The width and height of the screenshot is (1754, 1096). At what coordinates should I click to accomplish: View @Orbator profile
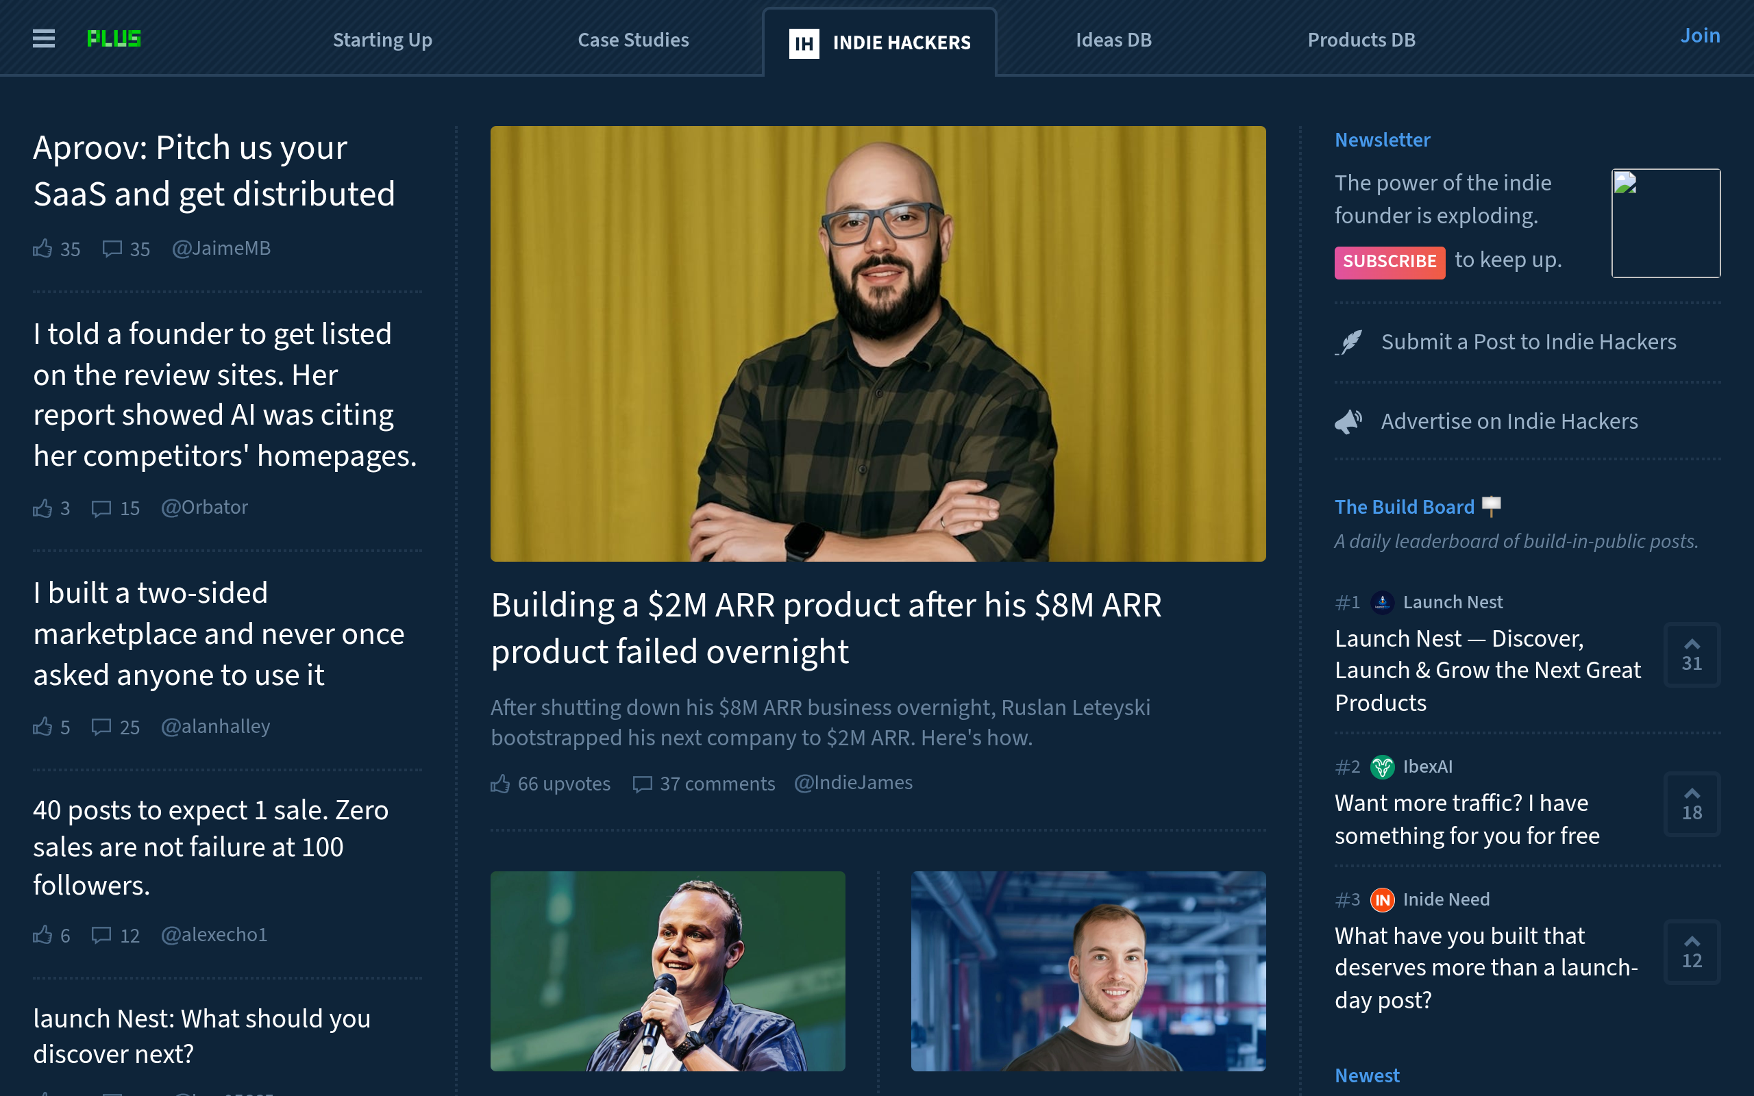(x=204, y=508)
